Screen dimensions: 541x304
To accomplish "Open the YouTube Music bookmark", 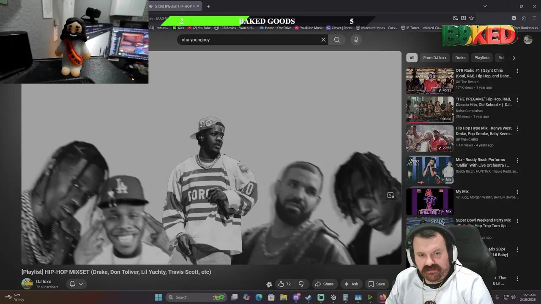I will pos(309,28).
